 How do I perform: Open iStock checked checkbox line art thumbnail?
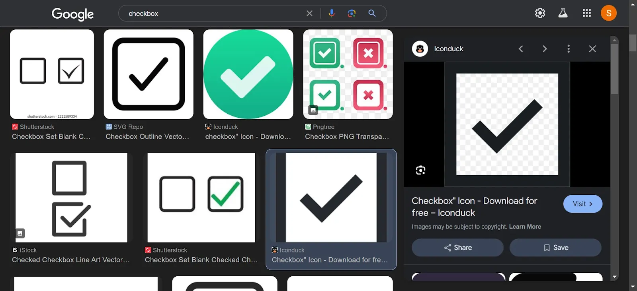(71, 198)
